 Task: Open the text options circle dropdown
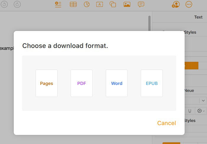click(201, 111)
